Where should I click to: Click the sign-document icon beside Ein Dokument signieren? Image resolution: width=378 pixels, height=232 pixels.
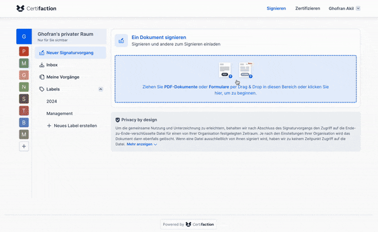point(121,41)
